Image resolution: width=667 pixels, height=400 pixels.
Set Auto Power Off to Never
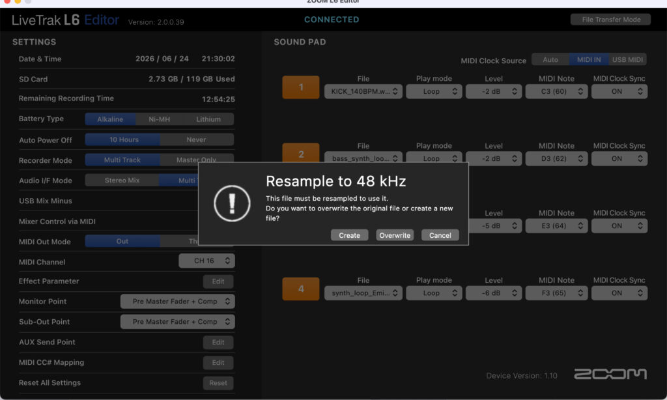point(197,139)
